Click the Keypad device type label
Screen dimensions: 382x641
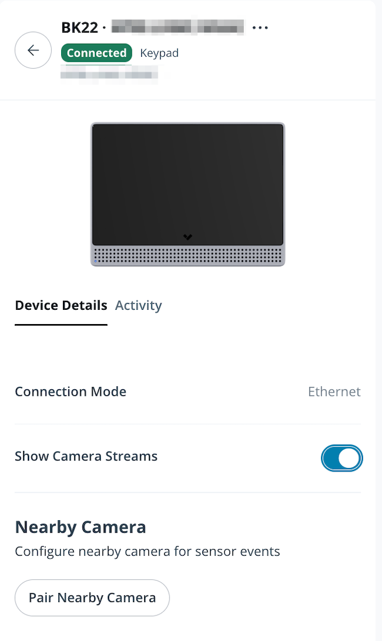pyautogui.click(x=159, y=53)
